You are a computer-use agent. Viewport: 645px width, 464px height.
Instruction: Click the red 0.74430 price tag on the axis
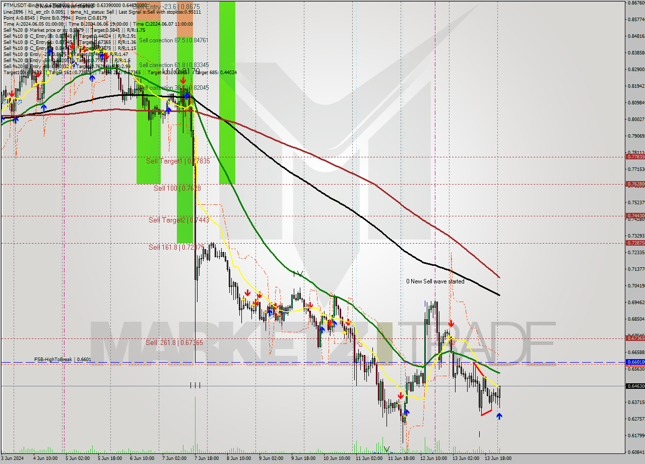coord(635,216)
